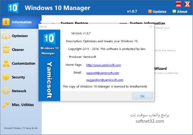
Task: Click the Optimizer gauge icon
Action: click(x=6, y=36)
